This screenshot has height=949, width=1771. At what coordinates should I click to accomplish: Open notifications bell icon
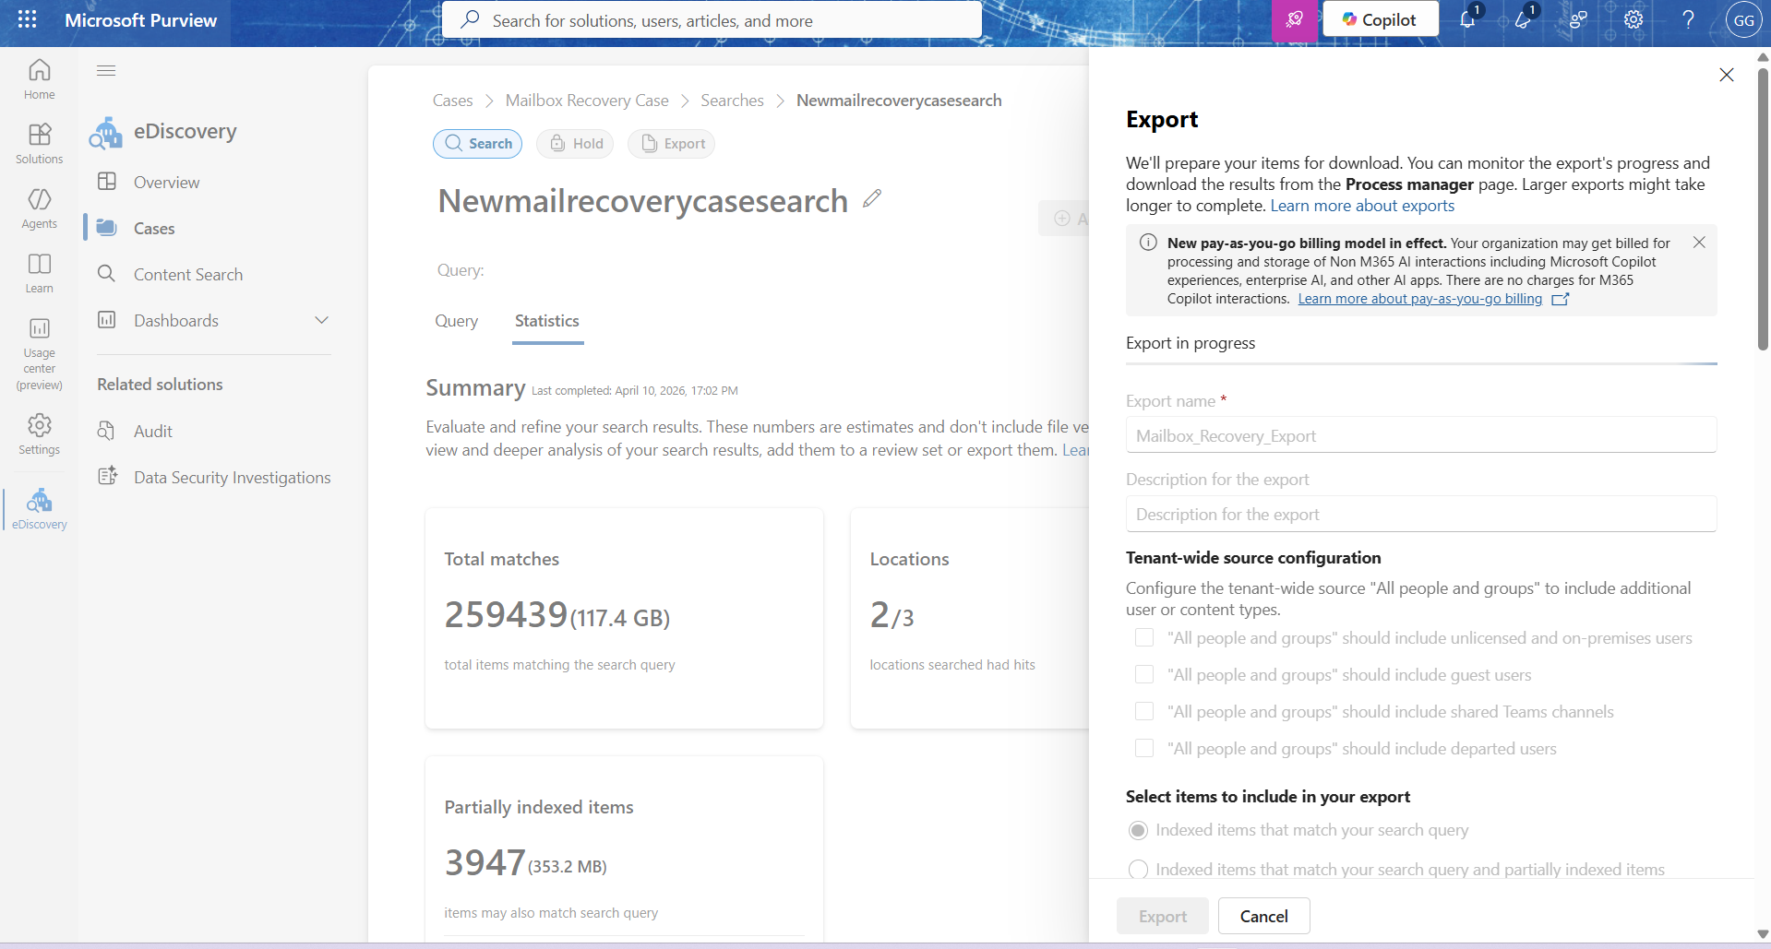pos(1467,19)
